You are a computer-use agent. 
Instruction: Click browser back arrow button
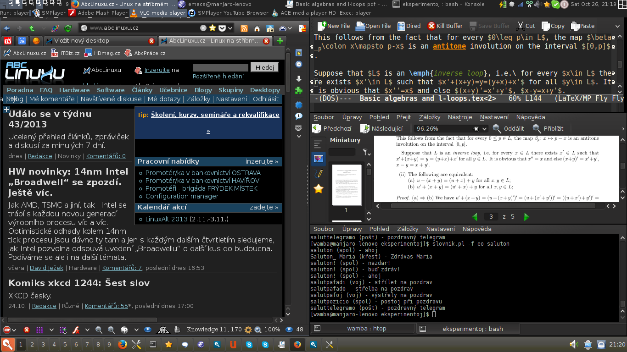point(7,28)
